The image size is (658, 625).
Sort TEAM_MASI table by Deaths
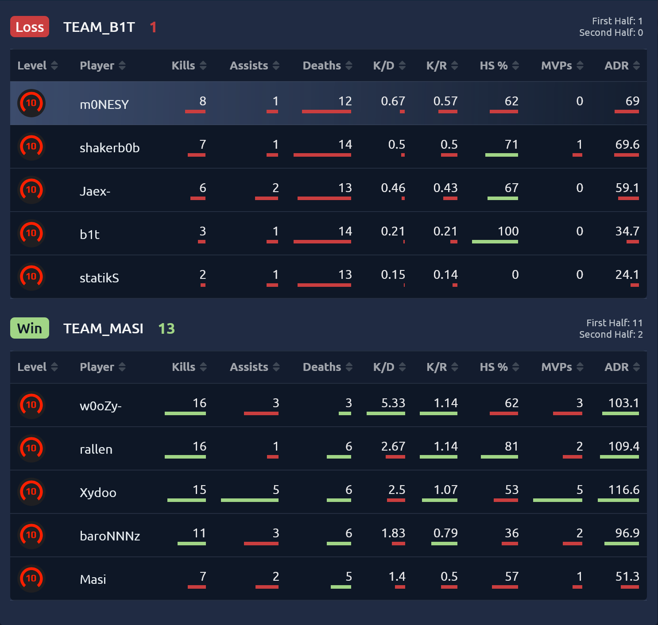coord(328,367)
